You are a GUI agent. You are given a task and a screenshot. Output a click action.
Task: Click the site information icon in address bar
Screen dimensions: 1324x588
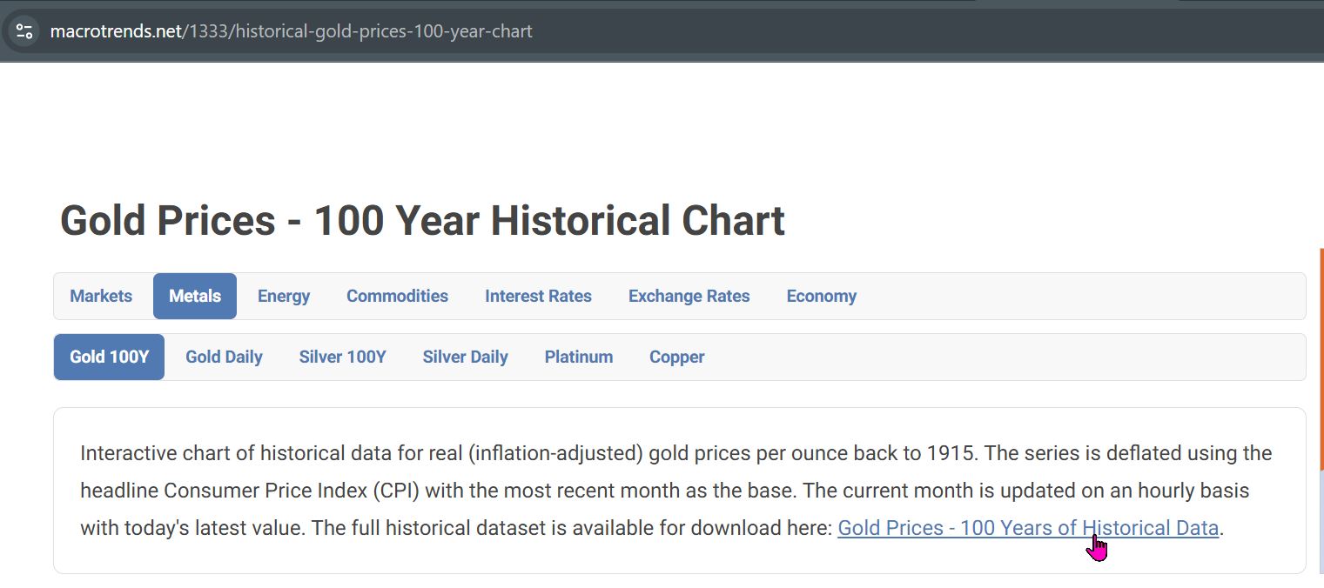(x=24, y=31)
